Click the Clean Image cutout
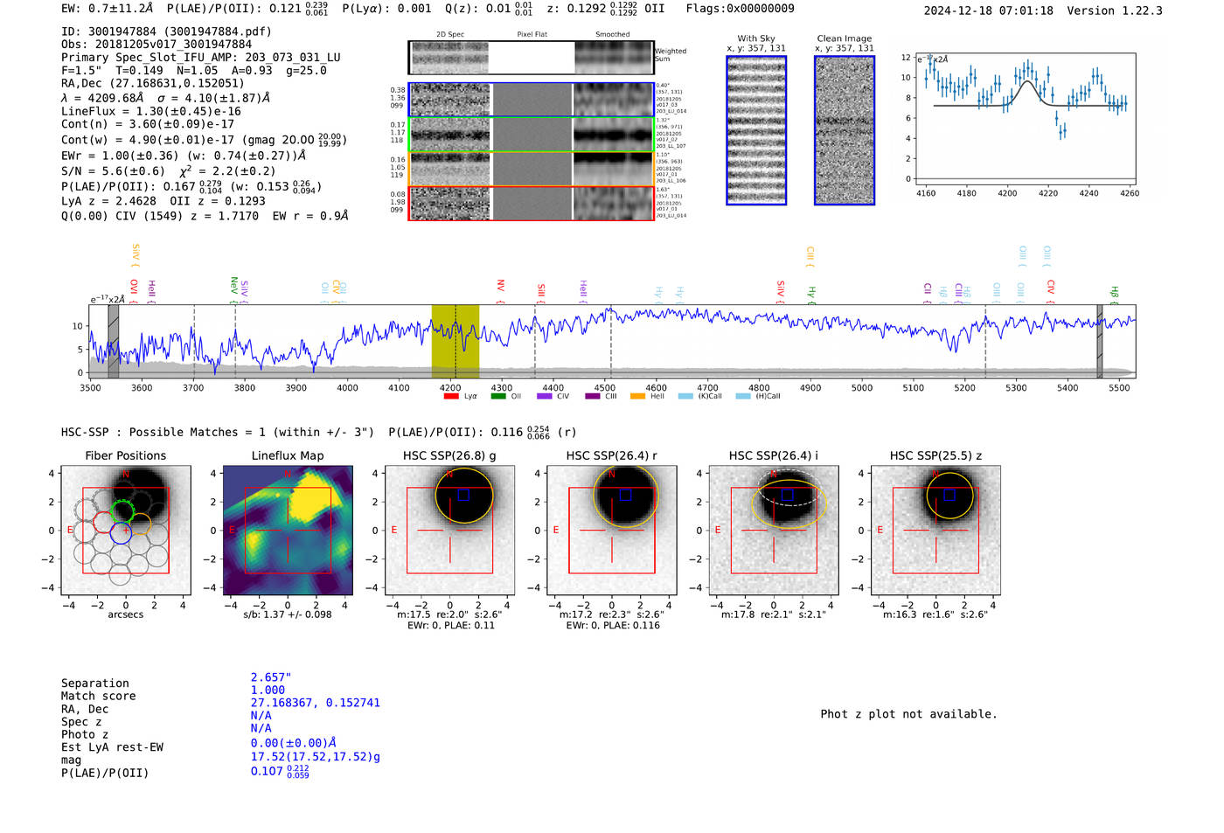Viewport: 1224px width, 833px height. (x=845, y=130)
